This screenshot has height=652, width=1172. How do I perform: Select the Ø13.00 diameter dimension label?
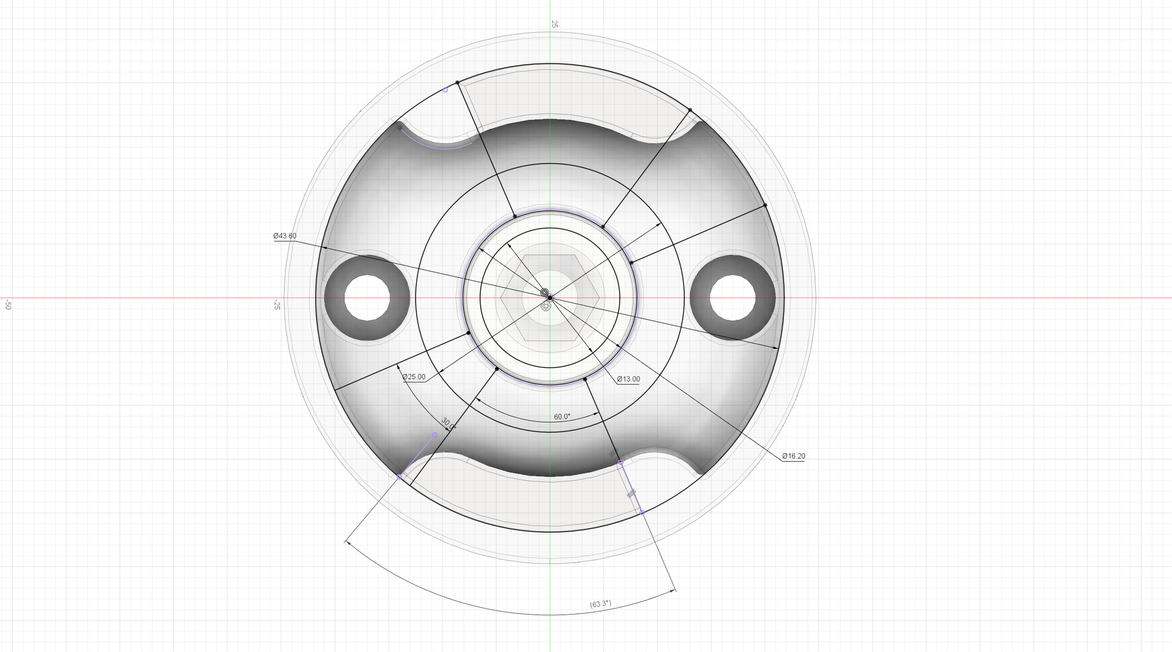click(628, 379)
